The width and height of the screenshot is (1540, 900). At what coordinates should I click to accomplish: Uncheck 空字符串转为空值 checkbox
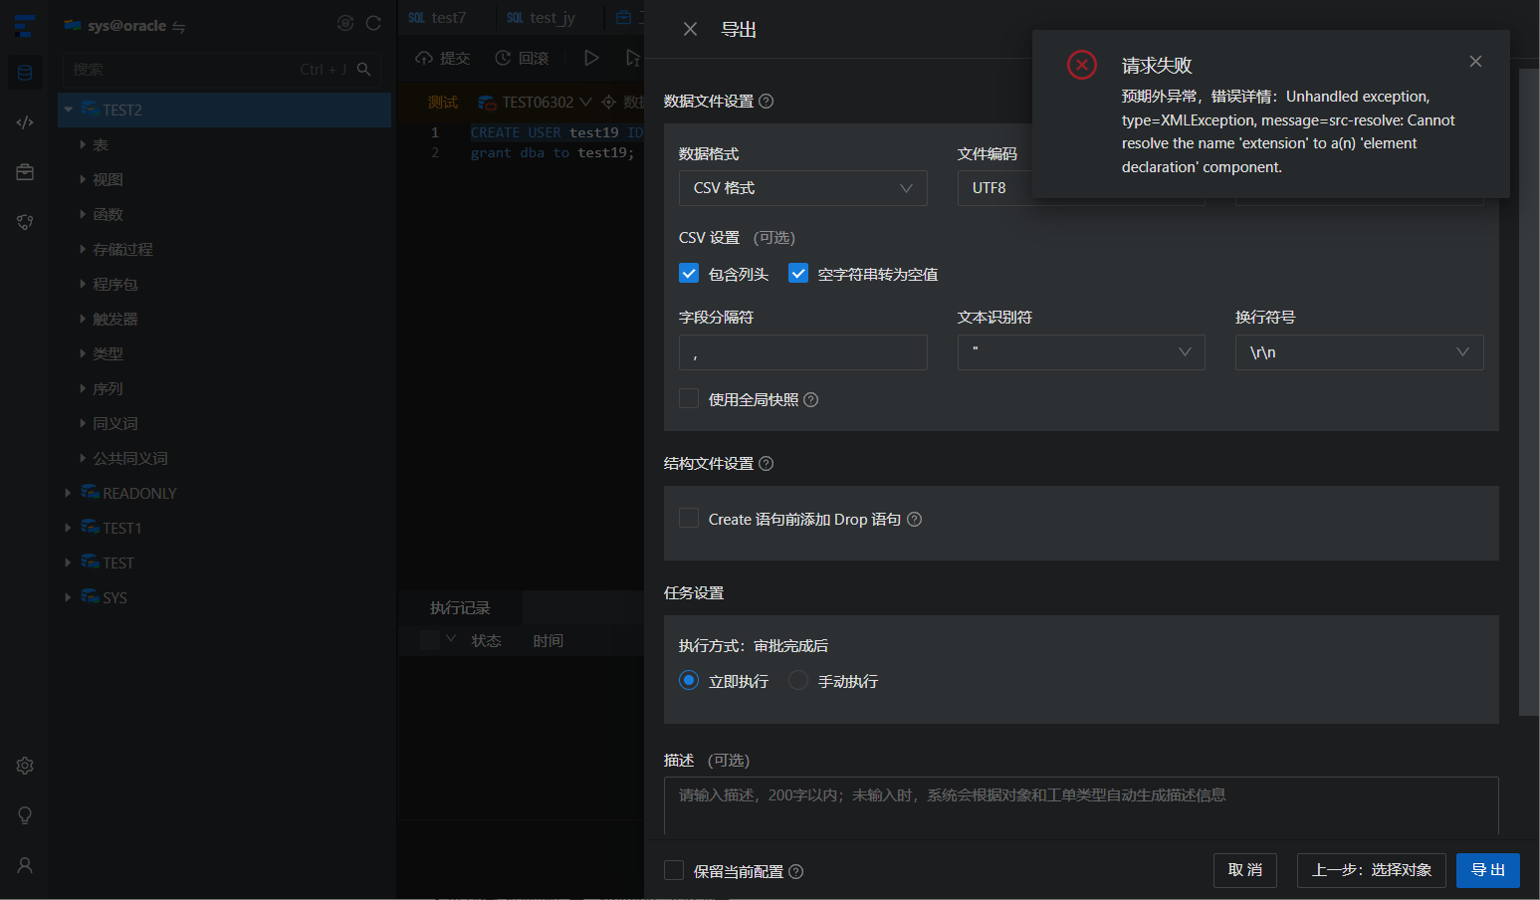[798, 274]
